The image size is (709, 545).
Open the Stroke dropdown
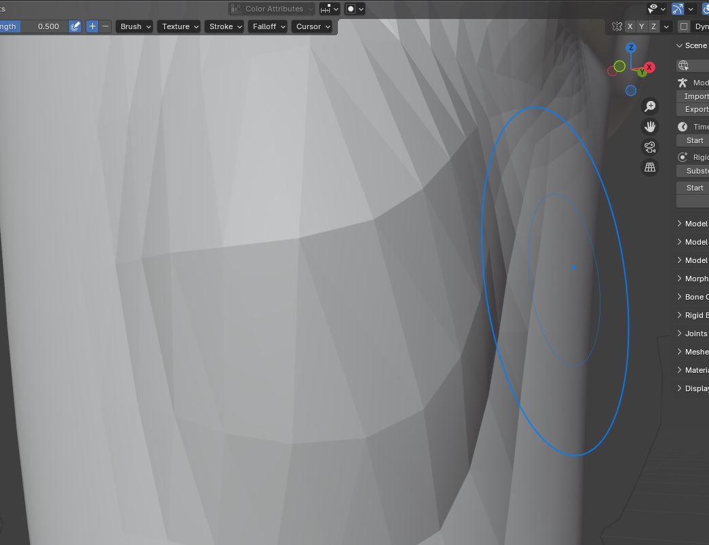click(x=225, y=26)
